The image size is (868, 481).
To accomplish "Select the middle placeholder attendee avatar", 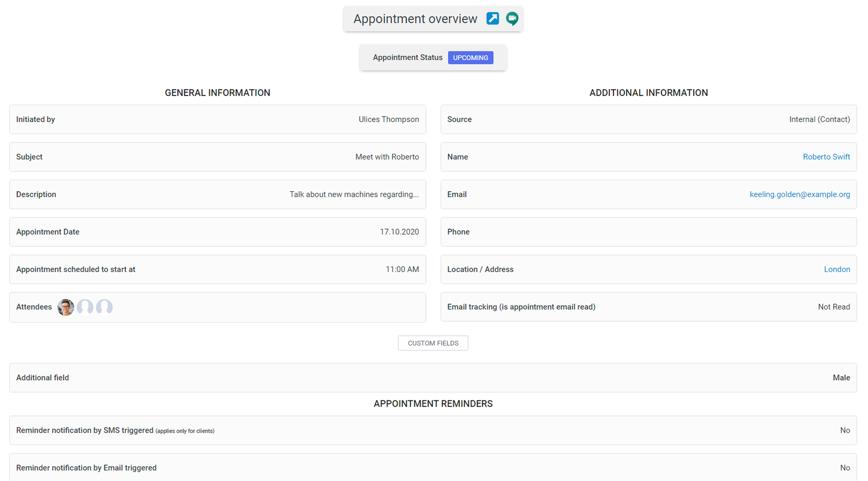I will click(85, 307).
